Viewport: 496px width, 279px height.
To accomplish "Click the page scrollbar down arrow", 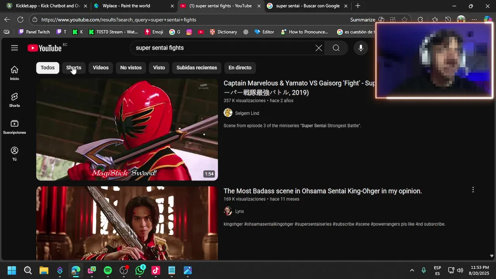I will coord(492,256).
